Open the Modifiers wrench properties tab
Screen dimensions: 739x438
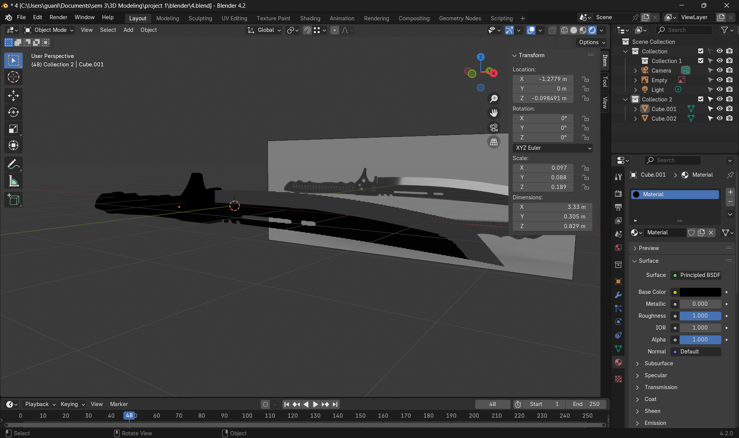tap(618, 295)
